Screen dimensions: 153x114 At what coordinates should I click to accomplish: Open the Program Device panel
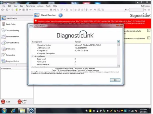coord(12,61)
